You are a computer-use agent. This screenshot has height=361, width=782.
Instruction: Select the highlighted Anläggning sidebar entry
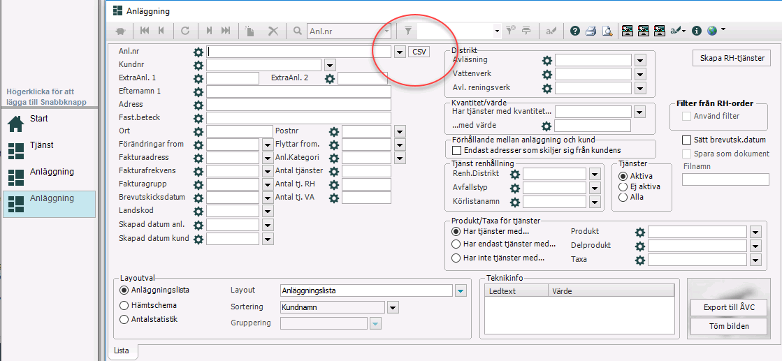pyautogui.click(x=49, y=203)
